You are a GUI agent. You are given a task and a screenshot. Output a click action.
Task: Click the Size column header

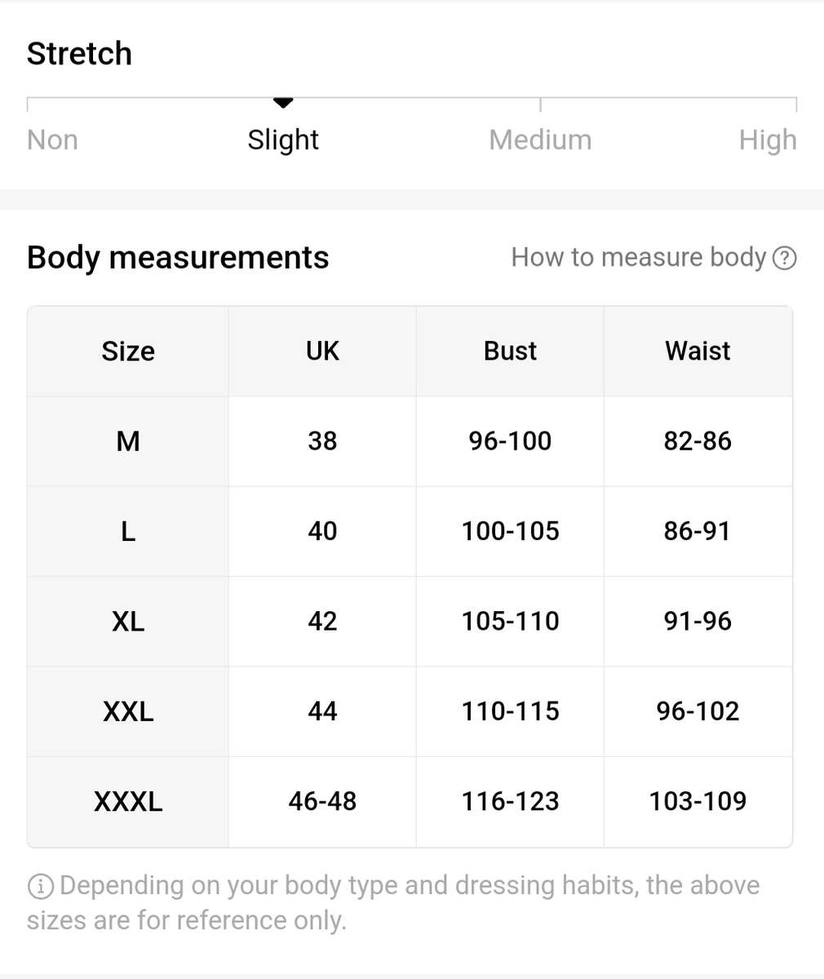128,352
